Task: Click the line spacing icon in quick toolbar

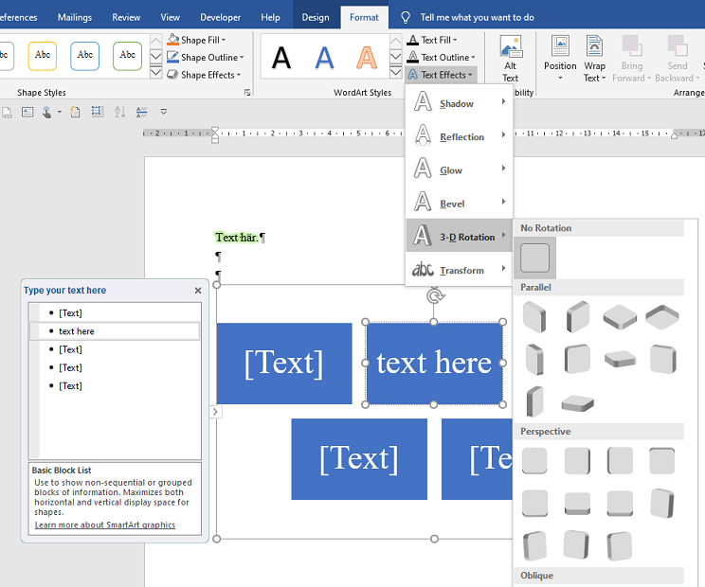Action: [141, 112]
